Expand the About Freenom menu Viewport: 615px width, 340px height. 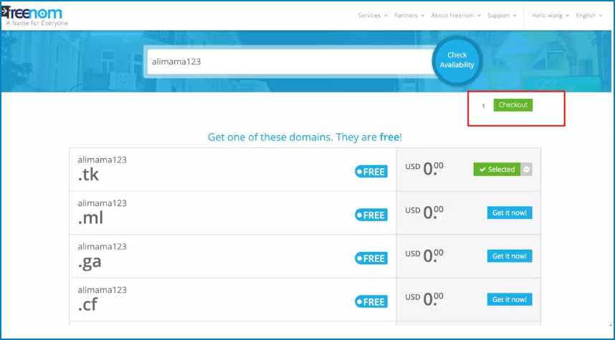[x=456, y=16]
